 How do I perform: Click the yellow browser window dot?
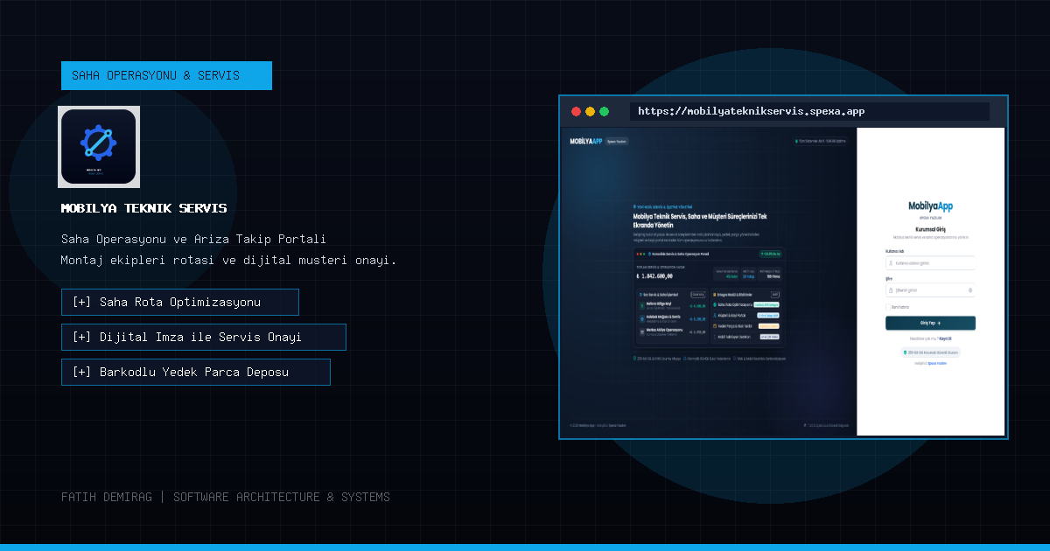(x=590, y=111)
